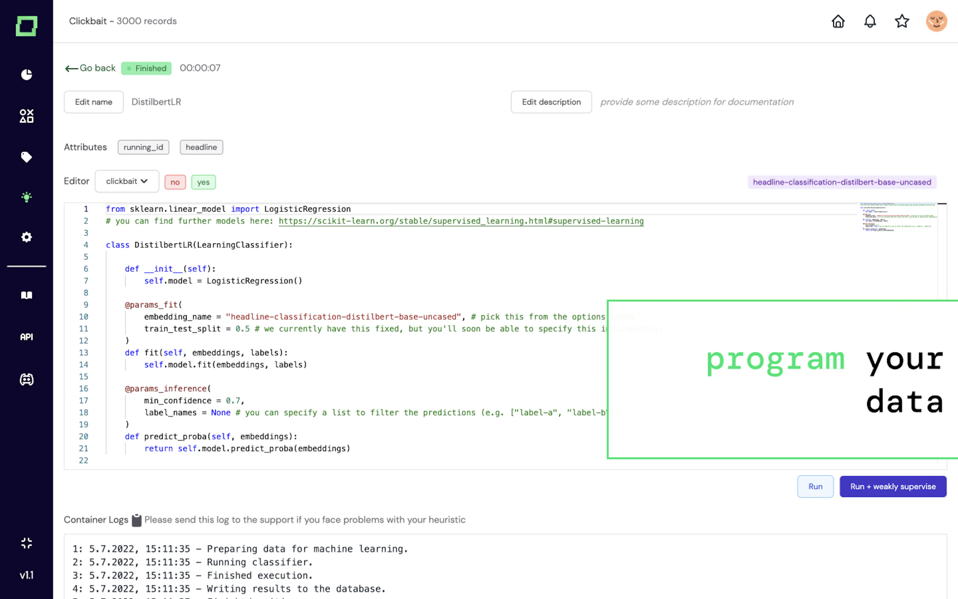Open the documentation book icon

click(x=26, y=295)
